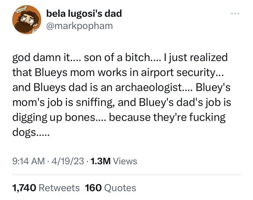Show the Retweets list label
The image size is (253, 200).
60,188
